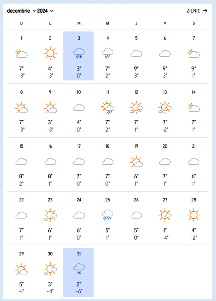
Task: Click the 9° high temperature on day 6
Action: pyautogui.click(x=165, y=68)
